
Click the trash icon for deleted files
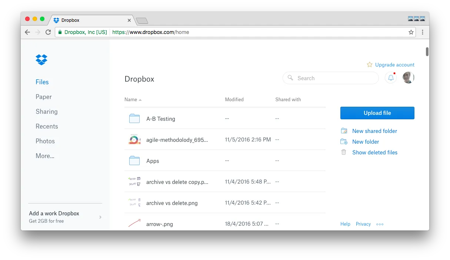pos(344,152)
